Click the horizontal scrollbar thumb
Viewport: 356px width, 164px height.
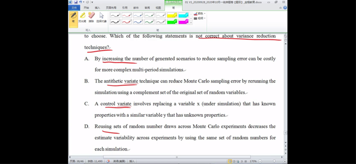177,157
